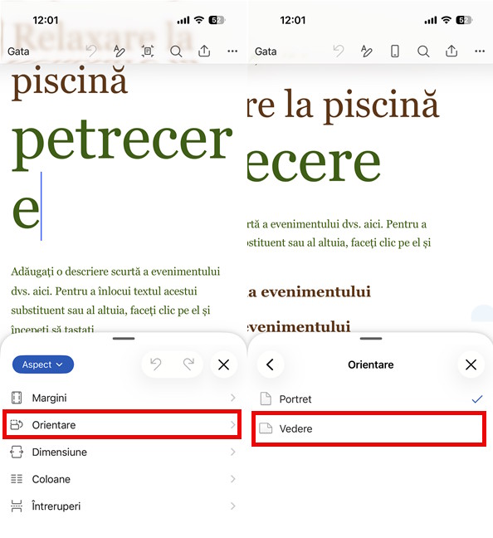
Task: Open the Întreruperi option
Action: pyautogui.click(x=123, y=506)
